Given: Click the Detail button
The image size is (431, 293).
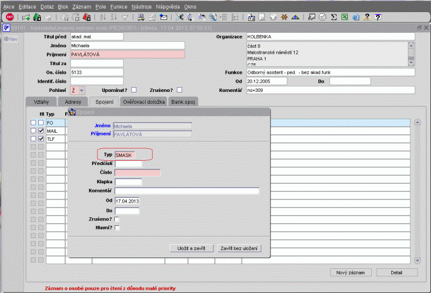Looking at the screenshot, I should pyautogui.click(x=397, y=273).
